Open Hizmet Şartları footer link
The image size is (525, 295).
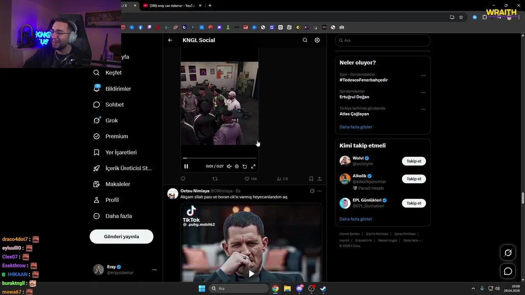pos(349,234)
